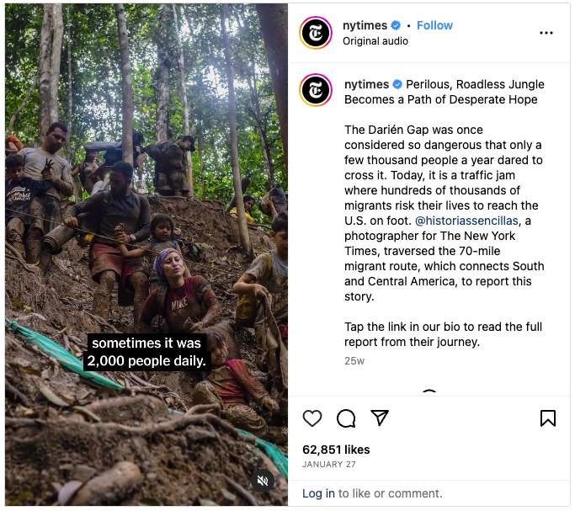Unmute the video using the speaker icon

click(x=263, y=481)
